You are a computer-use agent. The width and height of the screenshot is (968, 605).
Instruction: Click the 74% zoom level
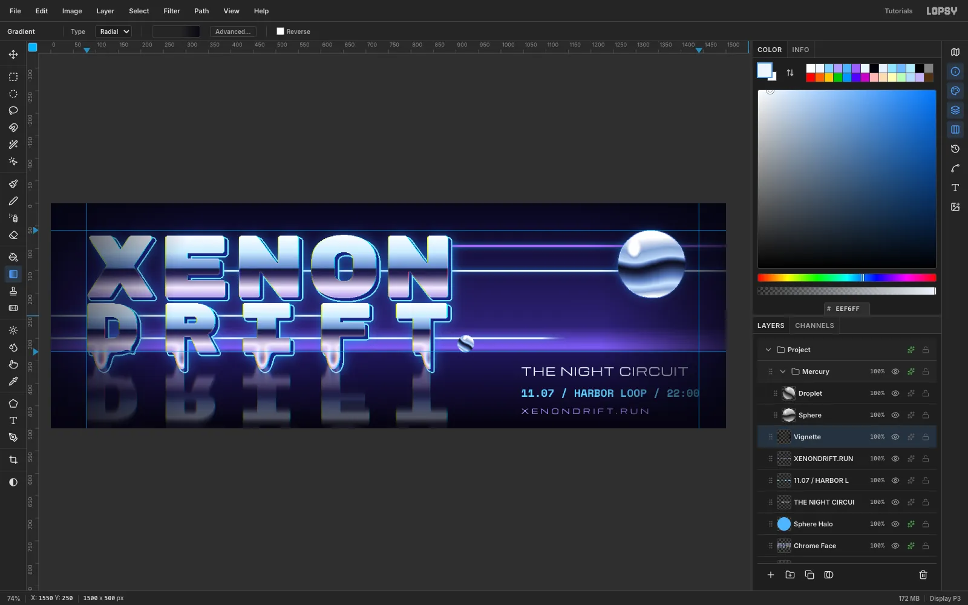pyautogui.click(x=13, y=598)
